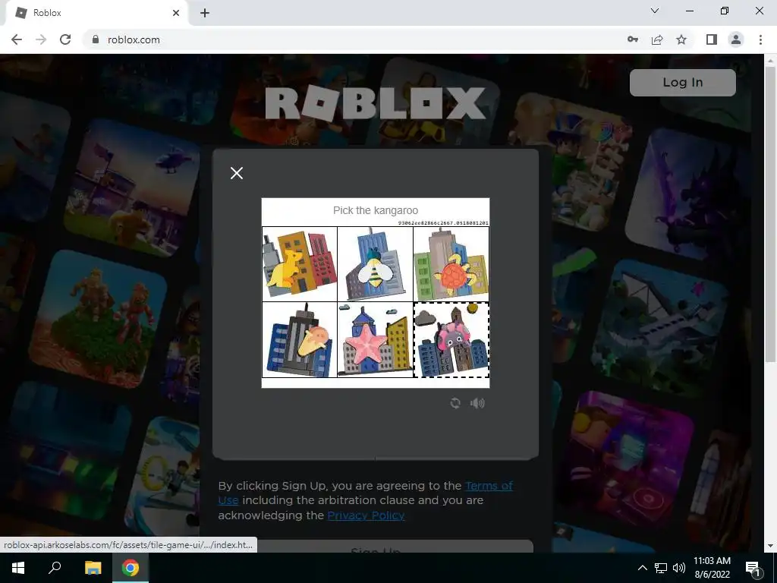Viewport: 777px width, 583px height.
Task: View site info via the padlock icon
Action: point(96,39)
